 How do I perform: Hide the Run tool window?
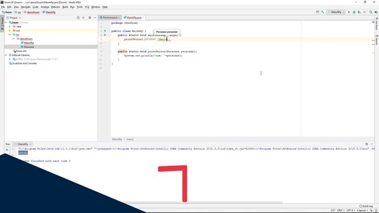point(372,144)
